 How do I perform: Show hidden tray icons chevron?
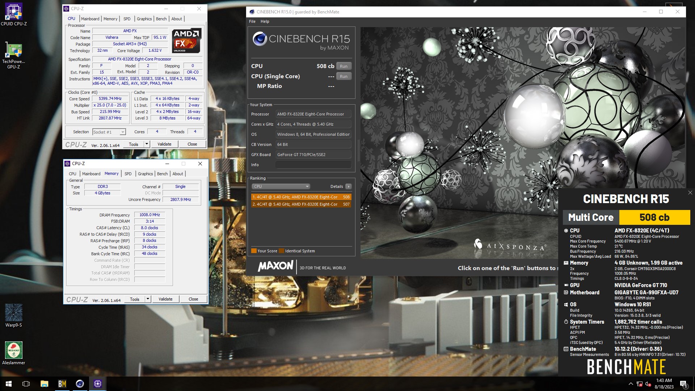click(x=631, y=384)
